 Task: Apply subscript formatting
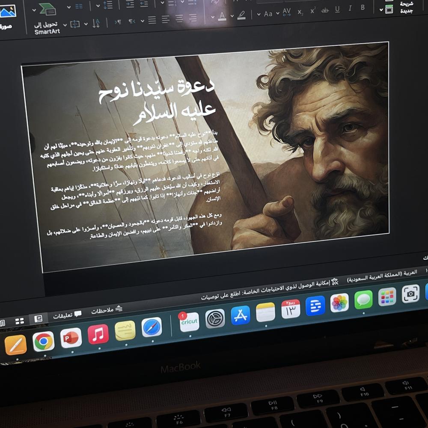(x=300, y=12)
